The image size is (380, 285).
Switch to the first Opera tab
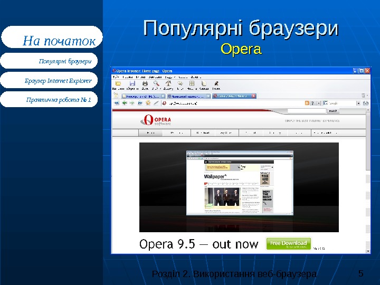(144, 96)
